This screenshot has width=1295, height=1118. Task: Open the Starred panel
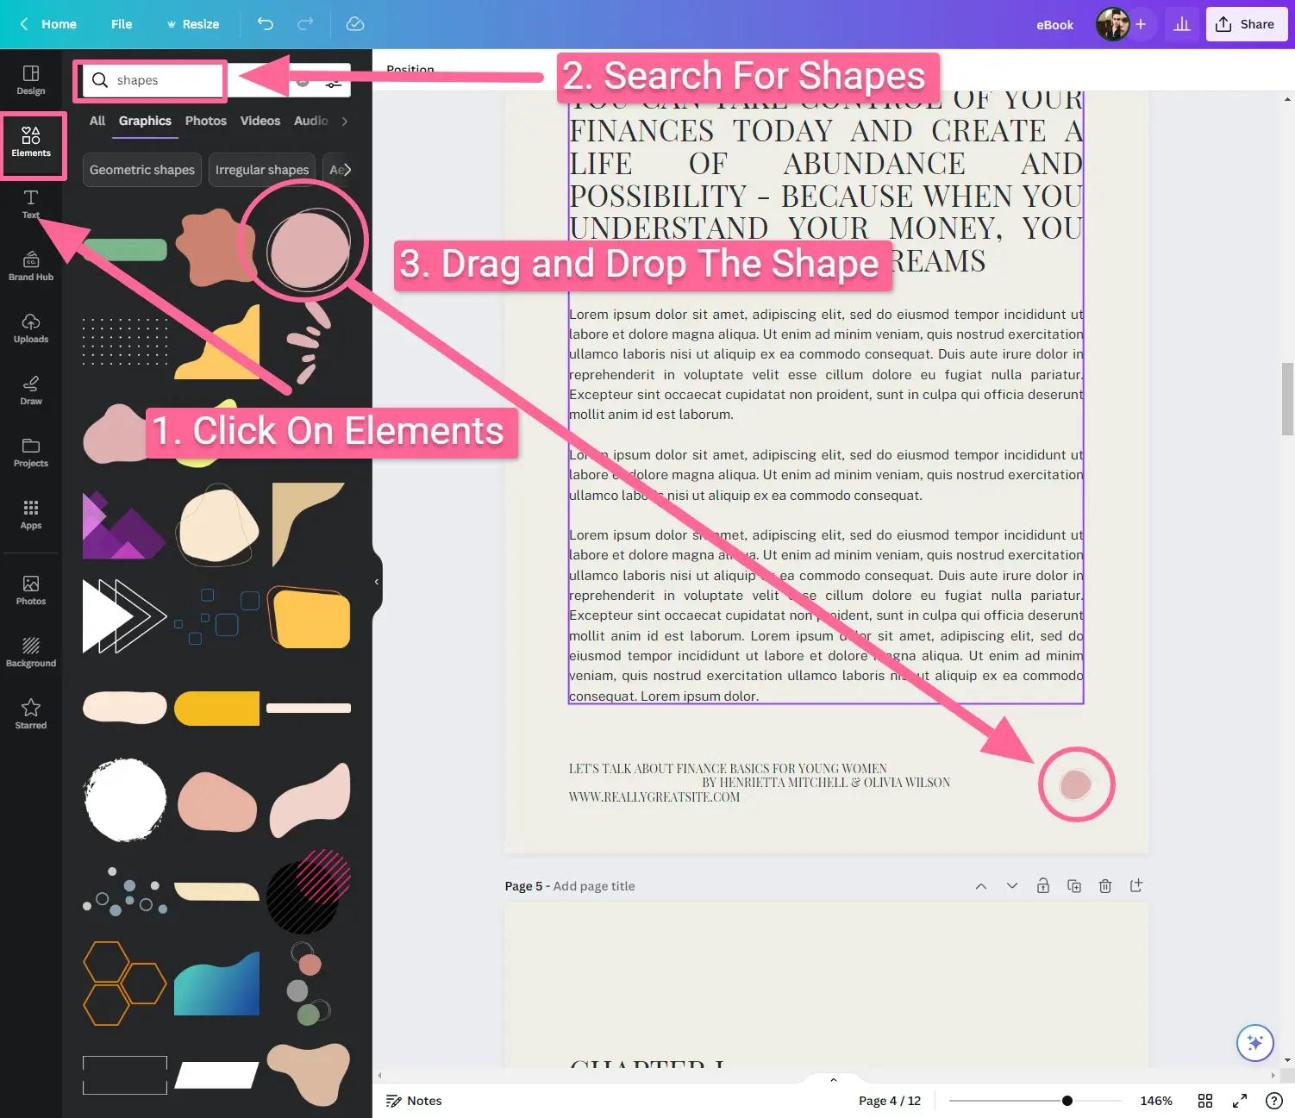(31, 715)
